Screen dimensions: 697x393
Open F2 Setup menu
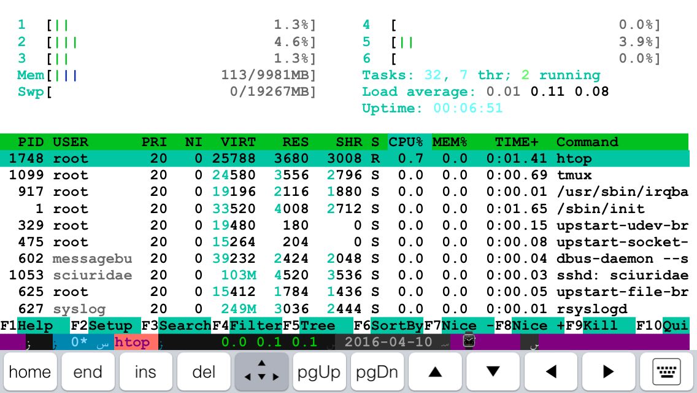click(106, 325)
